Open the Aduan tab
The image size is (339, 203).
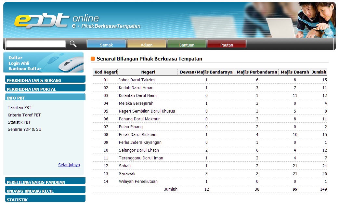coord(147,45)
